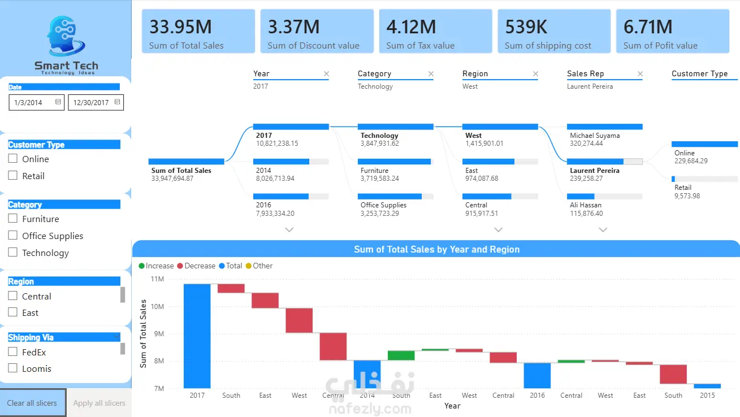740x417 pixels.
Task: Select the 2017 node in decomposition tree
Action: coord(291,135)
